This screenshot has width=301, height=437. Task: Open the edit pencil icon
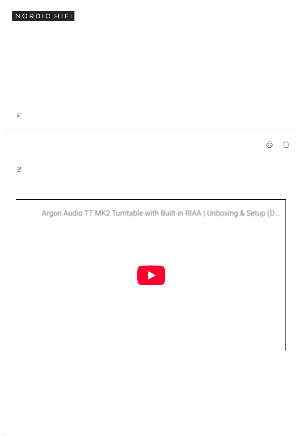click(x=19, y=170)
